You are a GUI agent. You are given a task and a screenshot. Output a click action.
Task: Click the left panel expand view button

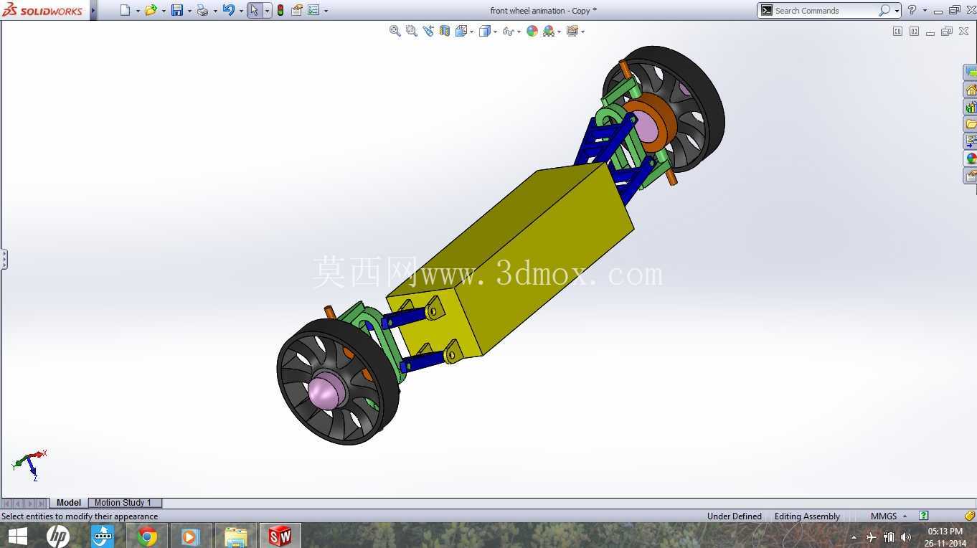(x=897, y=32)
